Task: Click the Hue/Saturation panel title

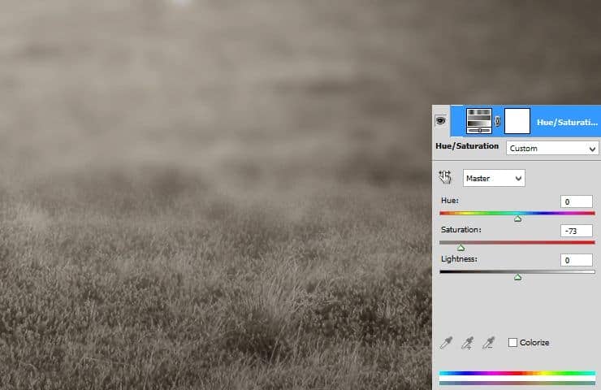Action: [x=467, y=146]
